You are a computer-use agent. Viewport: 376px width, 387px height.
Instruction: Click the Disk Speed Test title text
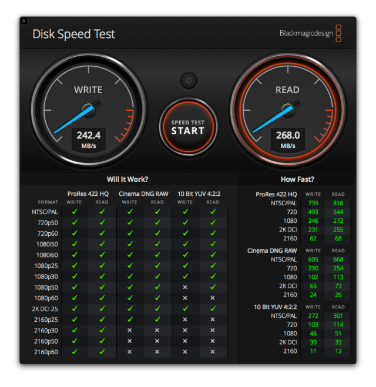(74, 34)
